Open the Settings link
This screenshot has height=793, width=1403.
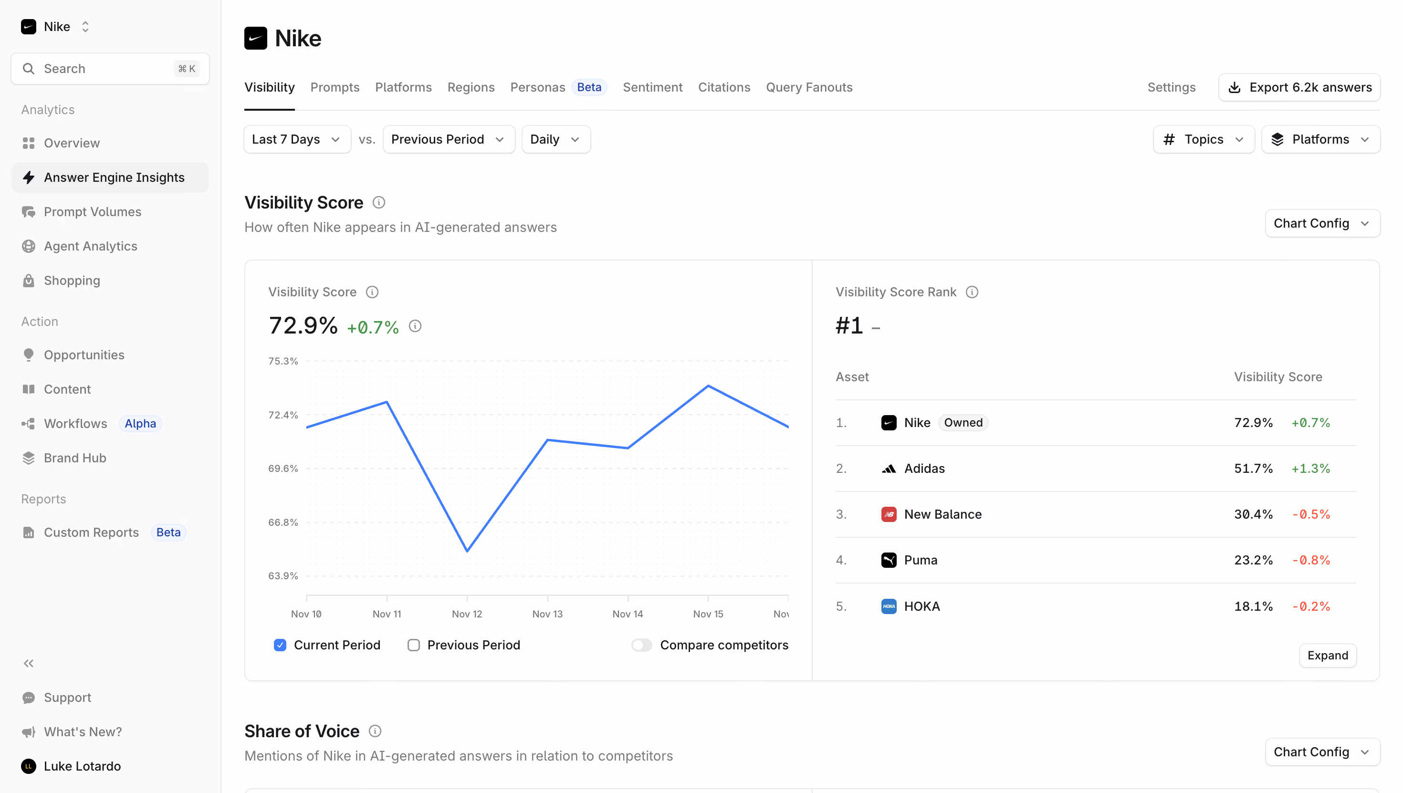click(1171, 87)
